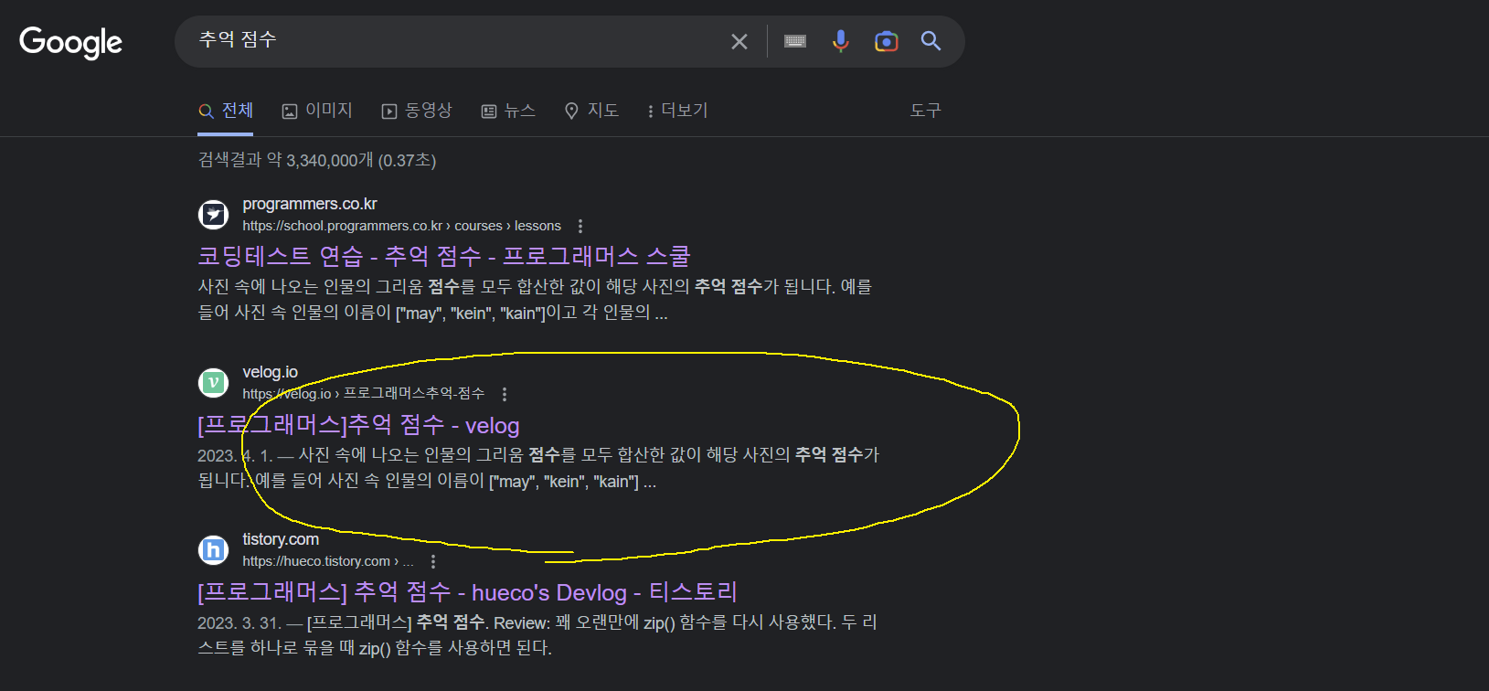Open the on-screen keyboard input tool

(795, 41)
